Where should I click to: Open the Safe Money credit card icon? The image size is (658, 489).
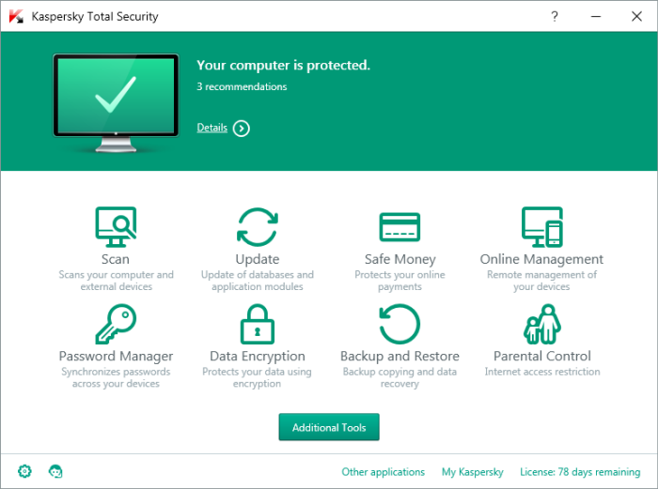[x=399, y=227]
